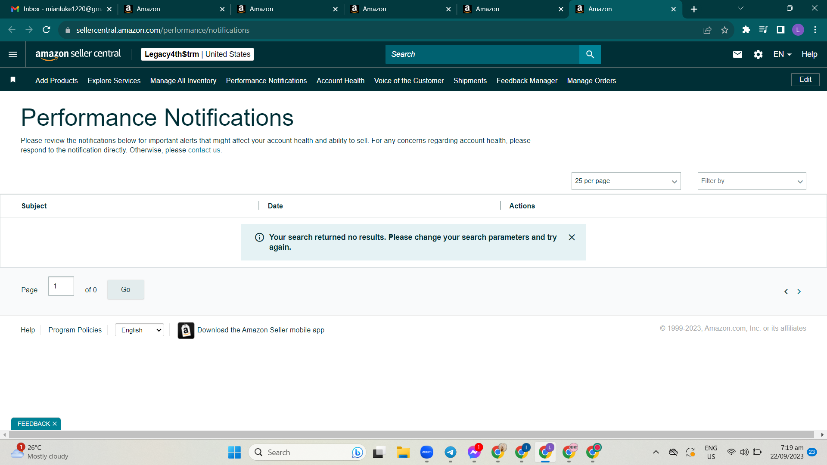Click the bookmark flag icon
Viewport: 827px width, 465px height.
click(13, 80)
